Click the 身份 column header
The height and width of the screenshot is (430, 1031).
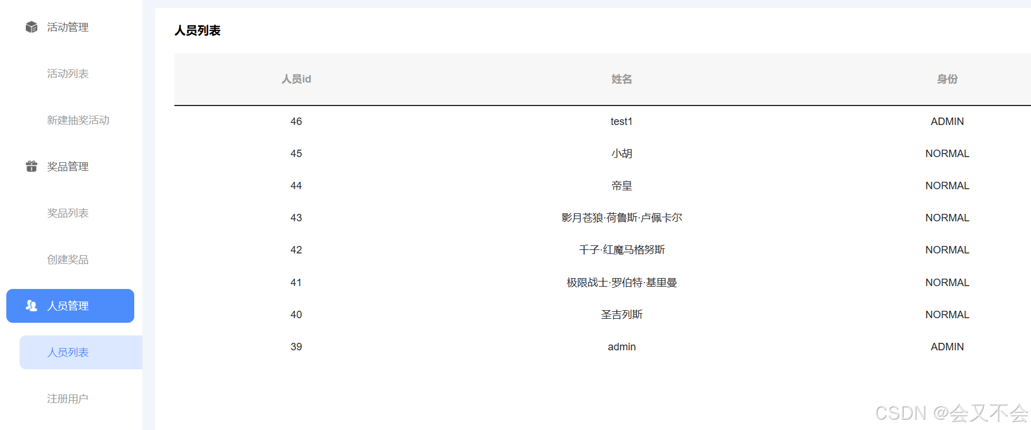947,79
